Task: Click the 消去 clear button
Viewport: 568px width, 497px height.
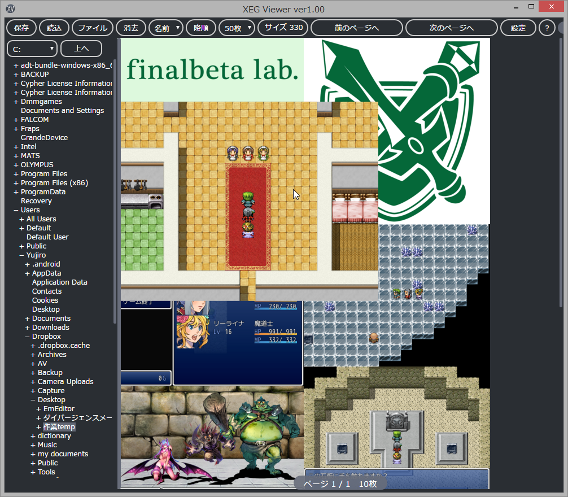Action: point(131,28)
